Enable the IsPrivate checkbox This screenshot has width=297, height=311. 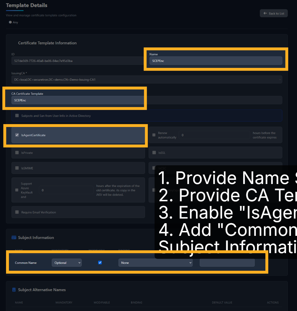click(17, 153)
